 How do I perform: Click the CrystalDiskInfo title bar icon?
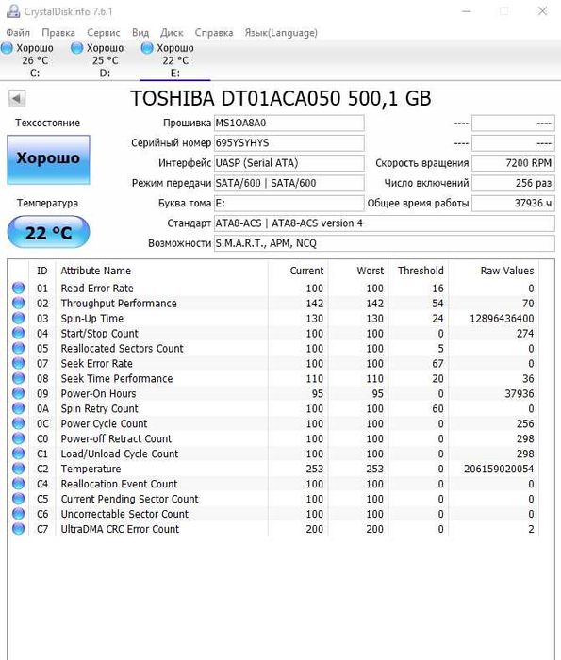coord(13,11)
